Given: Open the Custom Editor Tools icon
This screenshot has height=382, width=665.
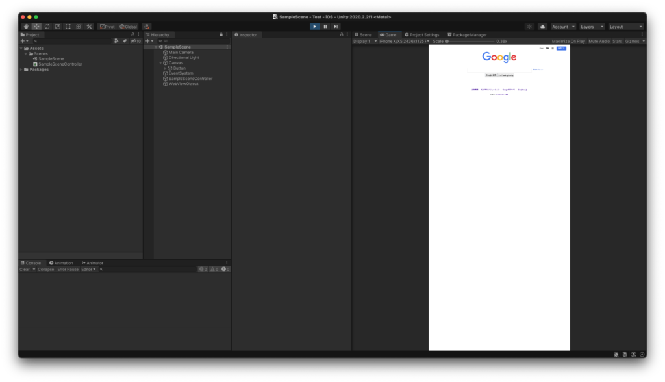Looking at the screenshot, I should click(x=89, y=26).
